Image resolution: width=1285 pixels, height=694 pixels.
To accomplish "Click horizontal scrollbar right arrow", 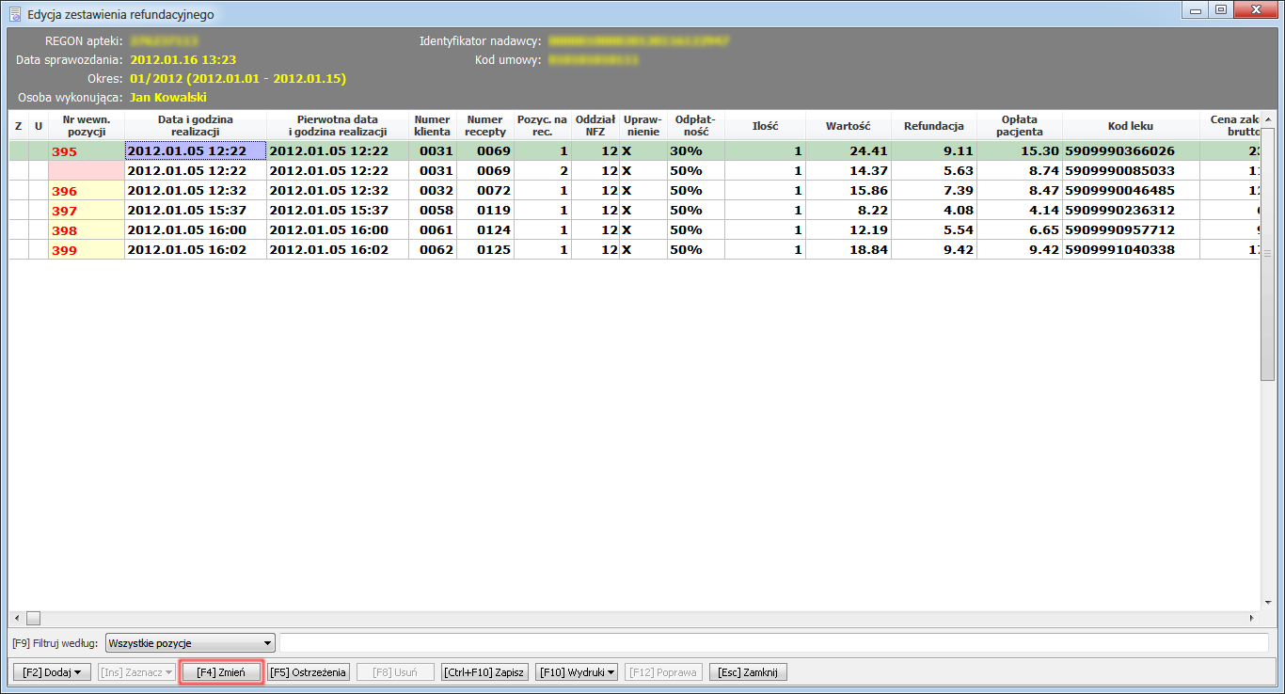I will pos(1251,618).
